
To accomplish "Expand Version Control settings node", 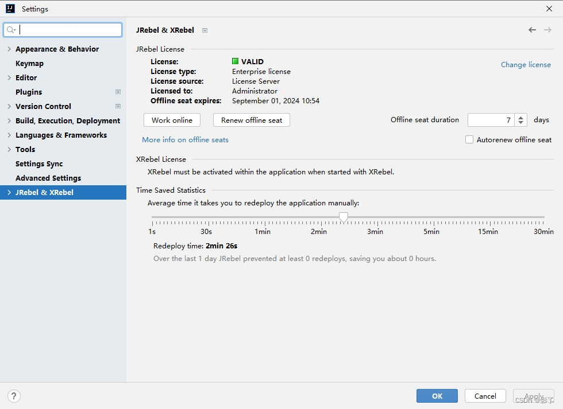I will [9, 107].
